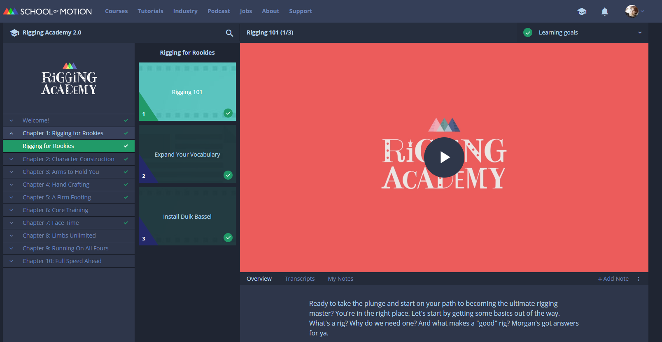Toggle completion check on Rigging 101 card
662x342 pixels.
(x=228, y=113)
